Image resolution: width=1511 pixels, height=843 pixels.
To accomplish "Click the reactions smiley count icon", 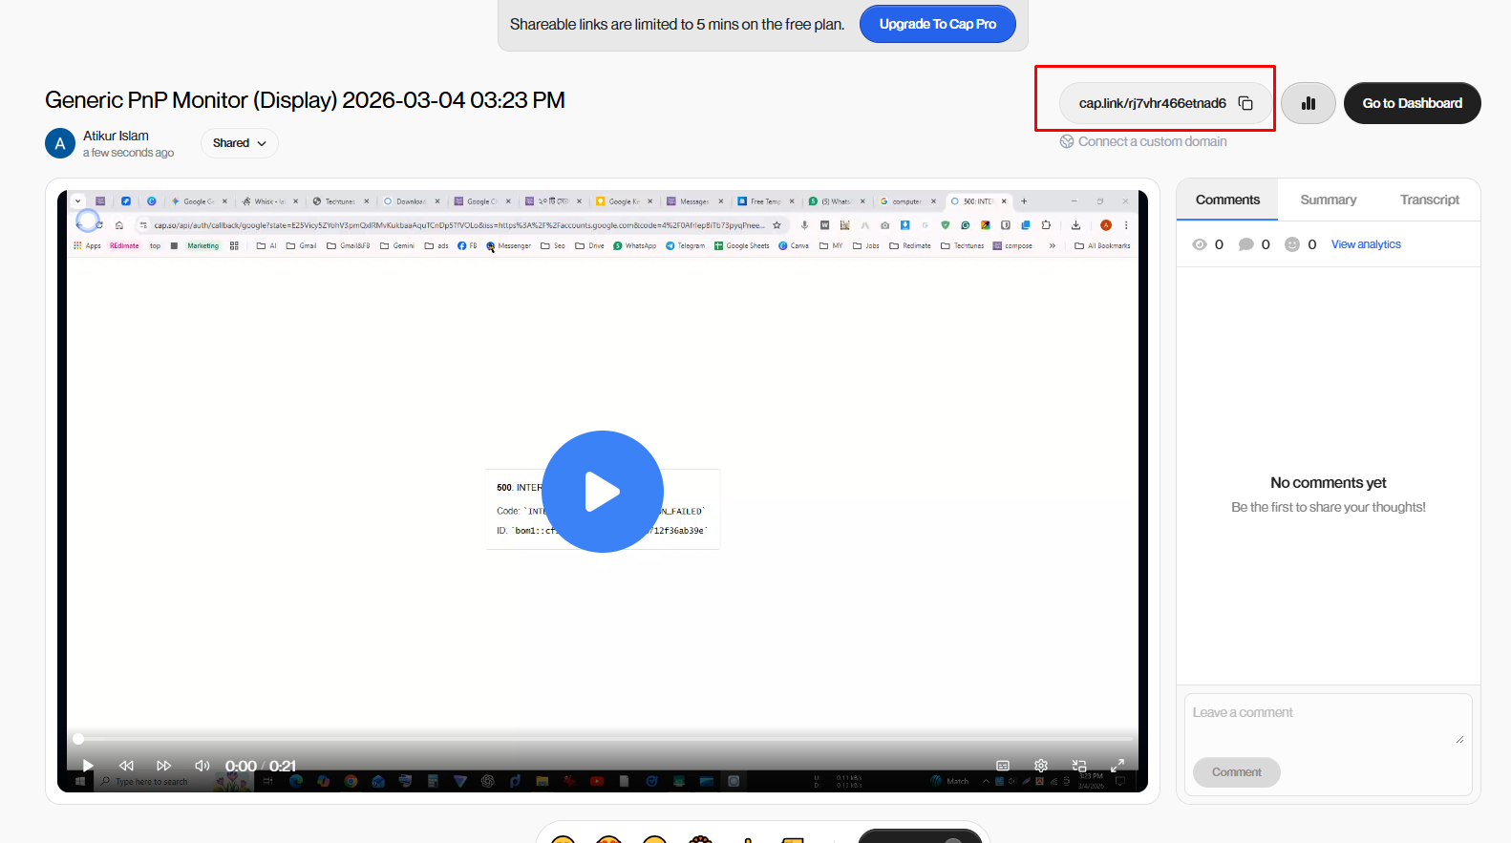I will [1292, 244].
